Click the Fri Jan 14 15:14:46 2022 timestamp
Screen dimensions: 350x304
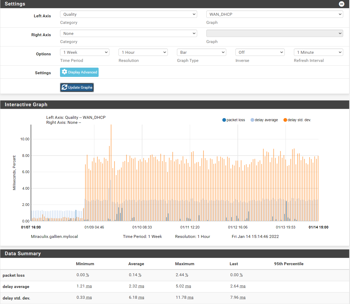[x=255, y=237]
